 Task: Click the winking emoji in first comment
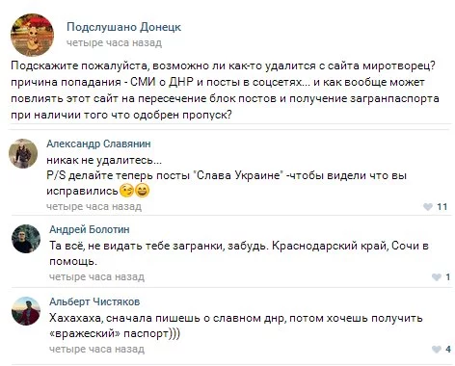pyautogui.click(x=126, y=191)
